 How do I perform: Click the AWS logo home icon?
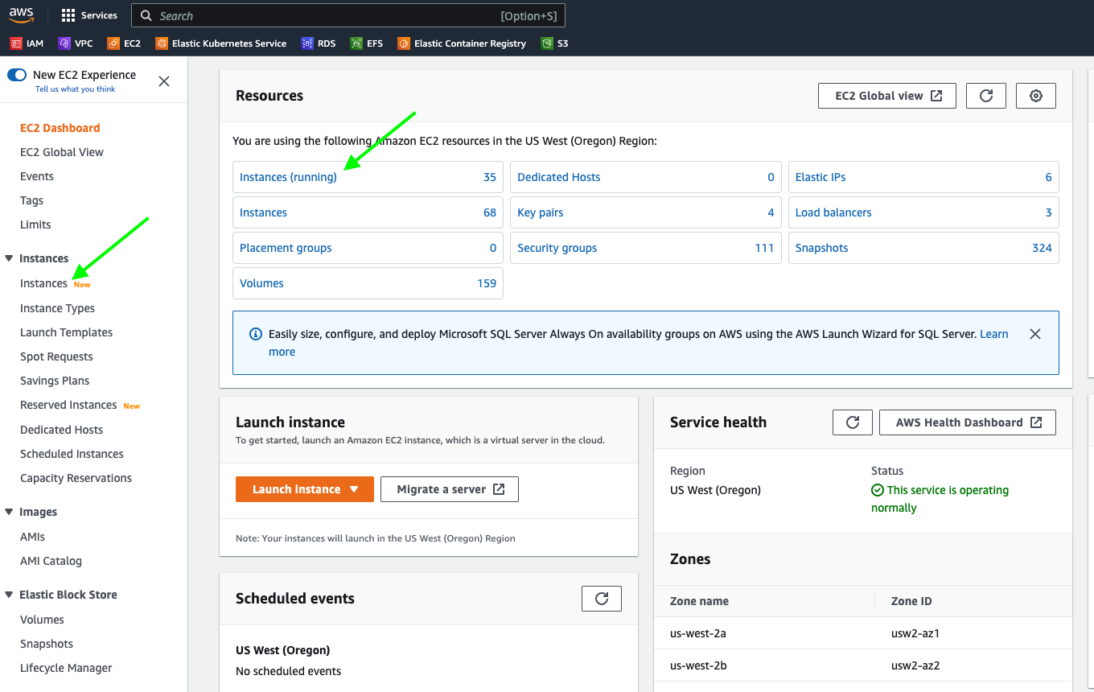click(x=22, y=15)
